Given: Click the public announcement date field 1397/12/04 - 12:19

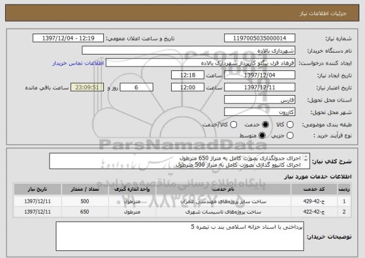Looking at the screenshot, I should (x=68, y=38).
